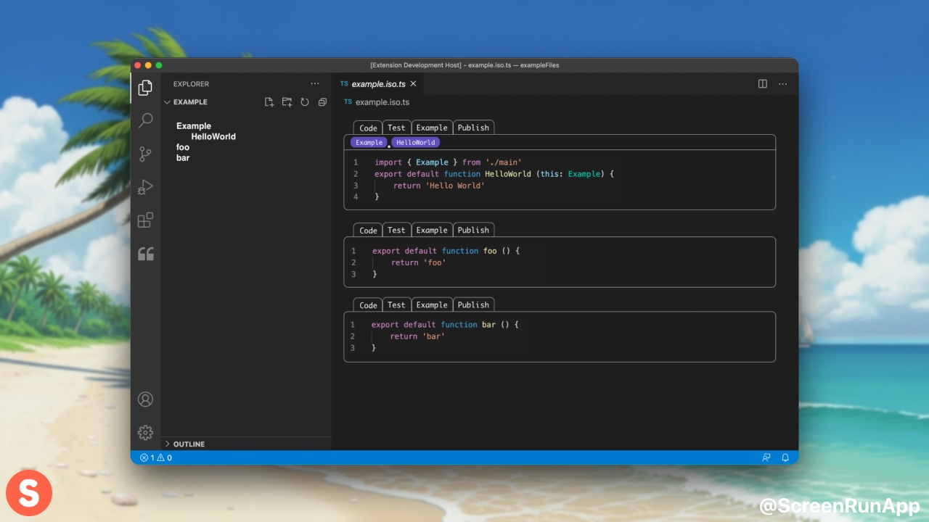Image resolution: width=929 pixels, height=522 pixels.
Task: Toggle the purple Example badge
Action: (x=368, y=142)
